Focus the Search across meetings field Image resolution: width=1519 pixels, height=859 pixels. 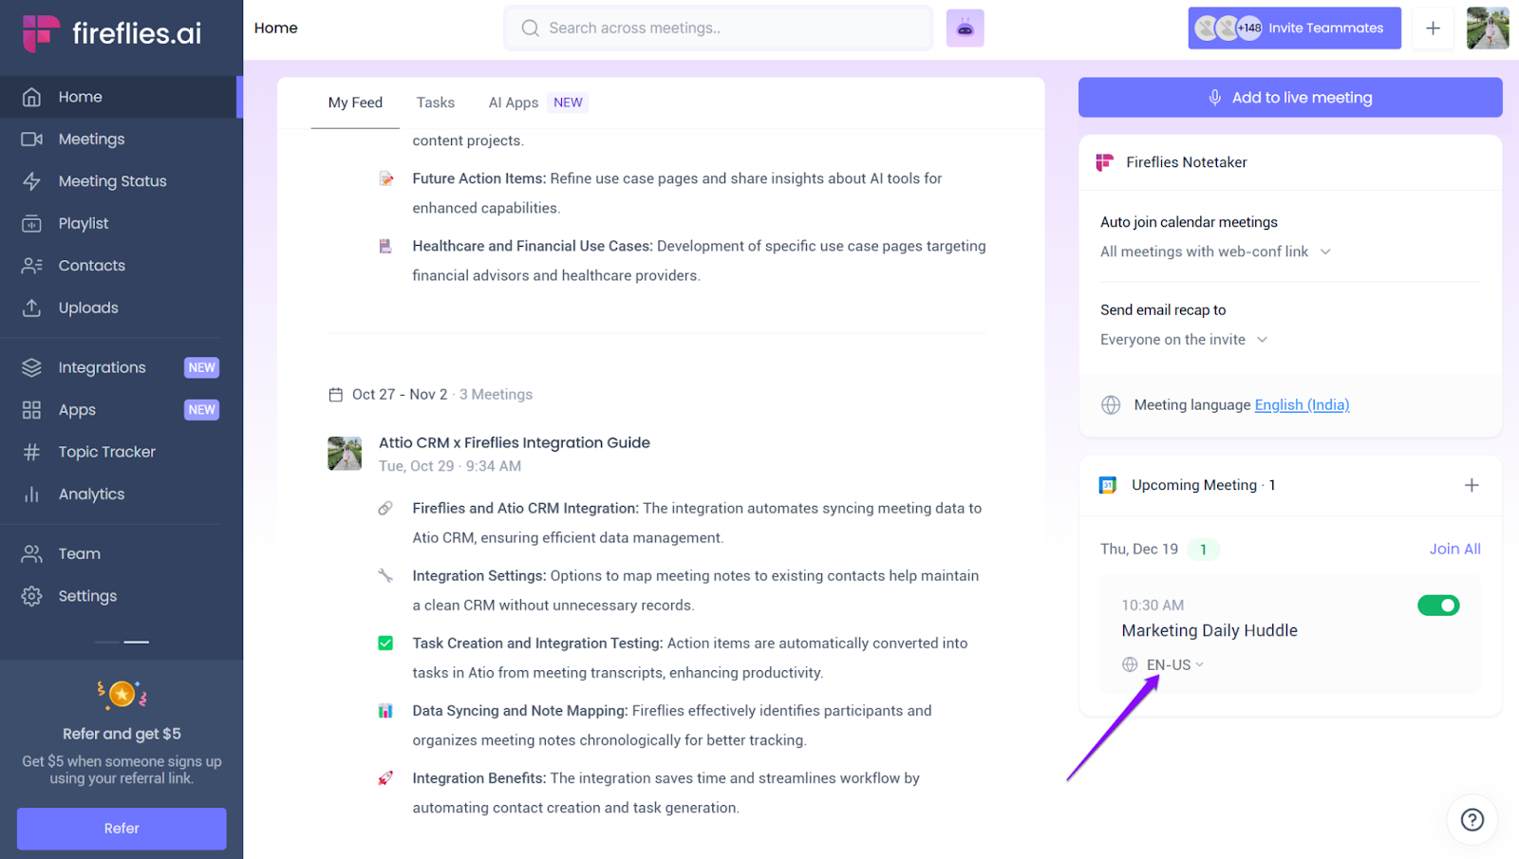click(718, 28)
